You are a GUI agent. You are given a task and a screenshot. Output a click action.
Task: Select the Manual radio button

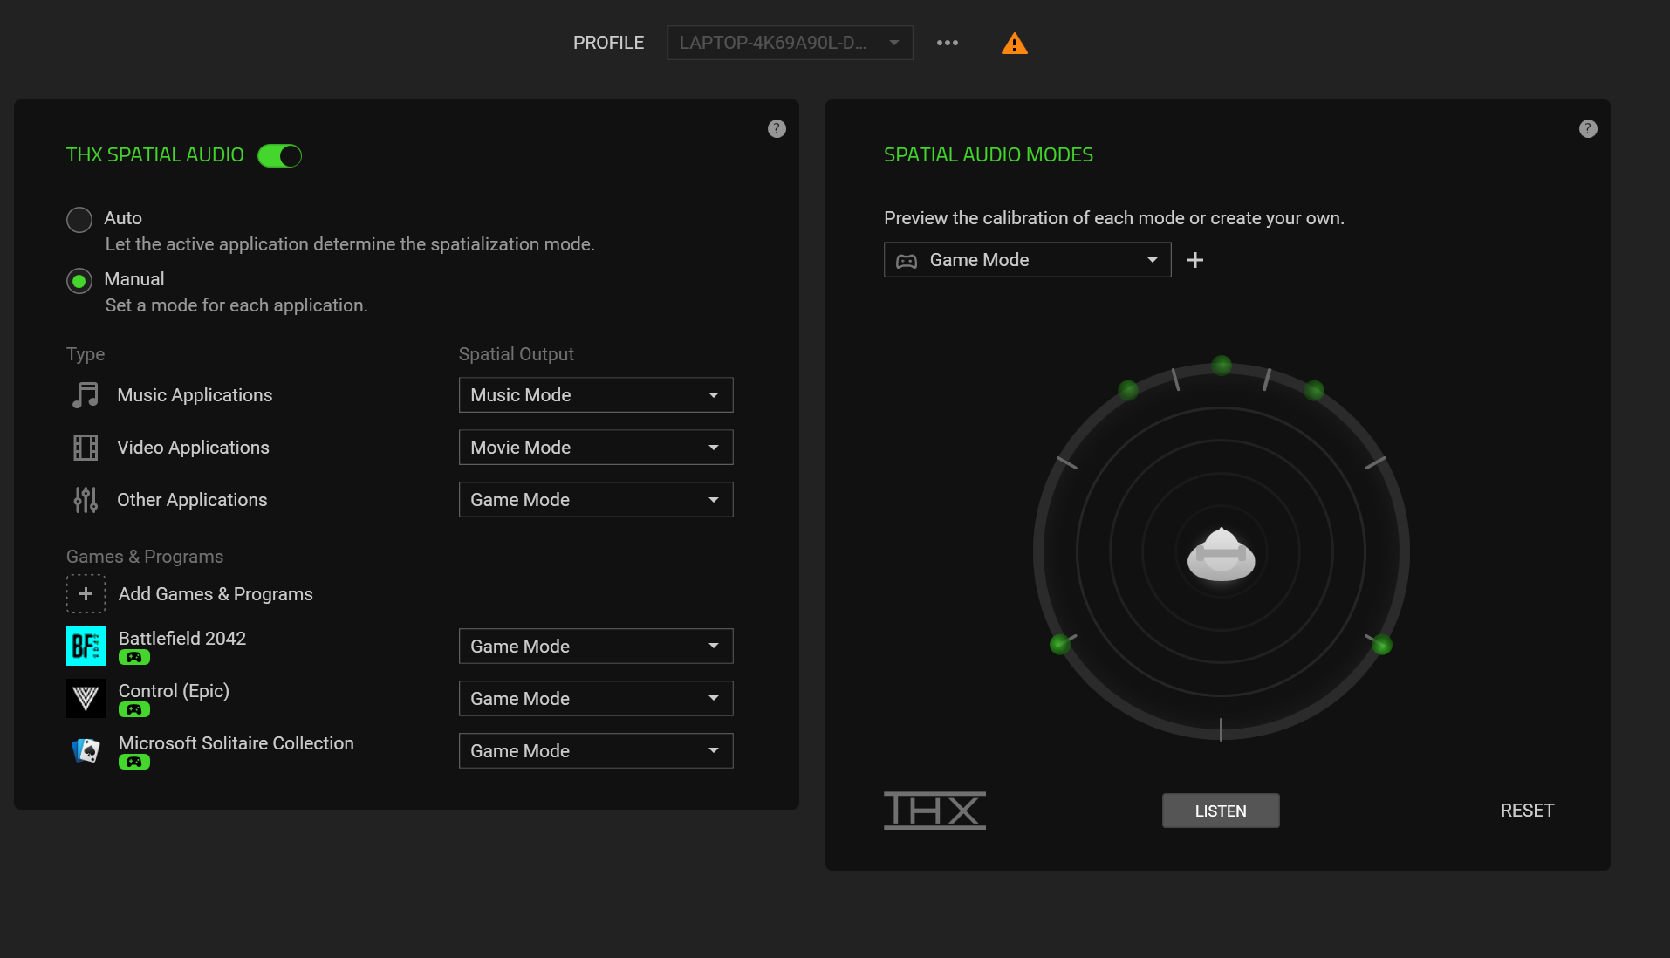click(x=79, y=281)
